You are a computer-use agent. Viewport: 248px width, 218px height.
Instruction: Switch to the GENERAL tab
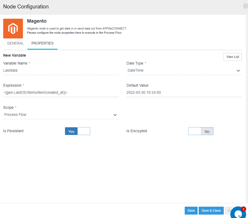pyautogui.click(x=15, y=43)
